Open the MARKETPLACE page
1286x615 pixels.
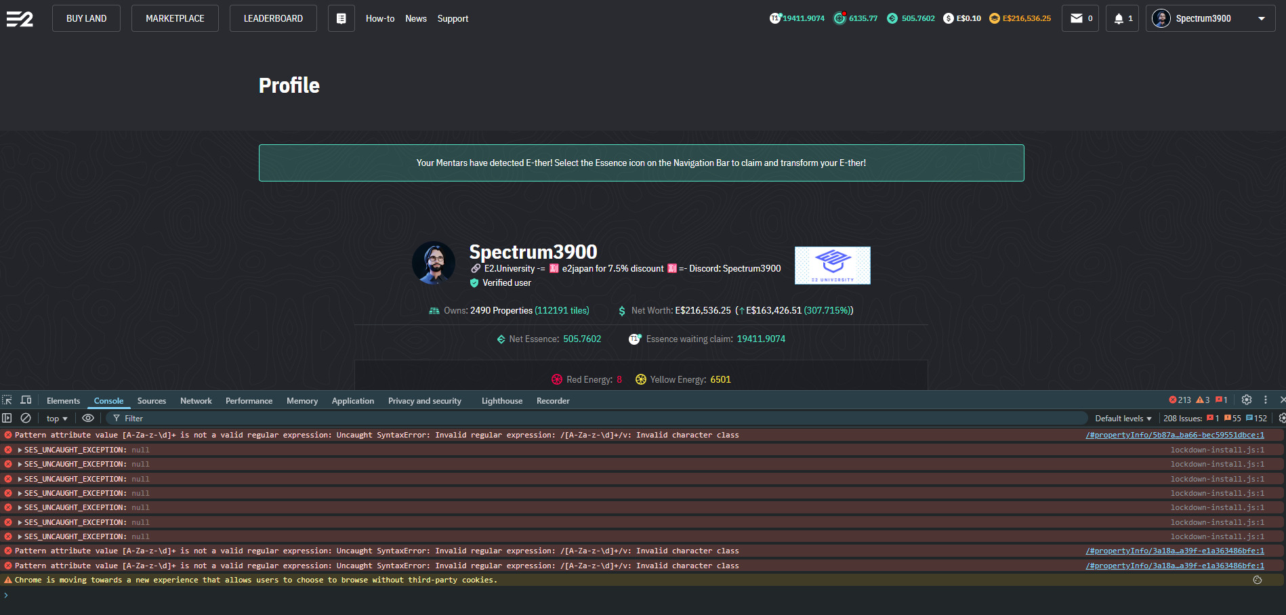(175, 18)
